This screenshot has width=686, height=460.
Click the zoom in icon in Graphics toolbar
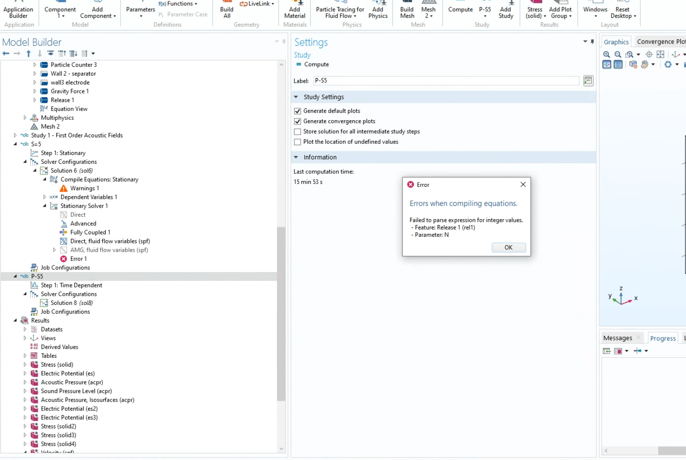(606, 54)
